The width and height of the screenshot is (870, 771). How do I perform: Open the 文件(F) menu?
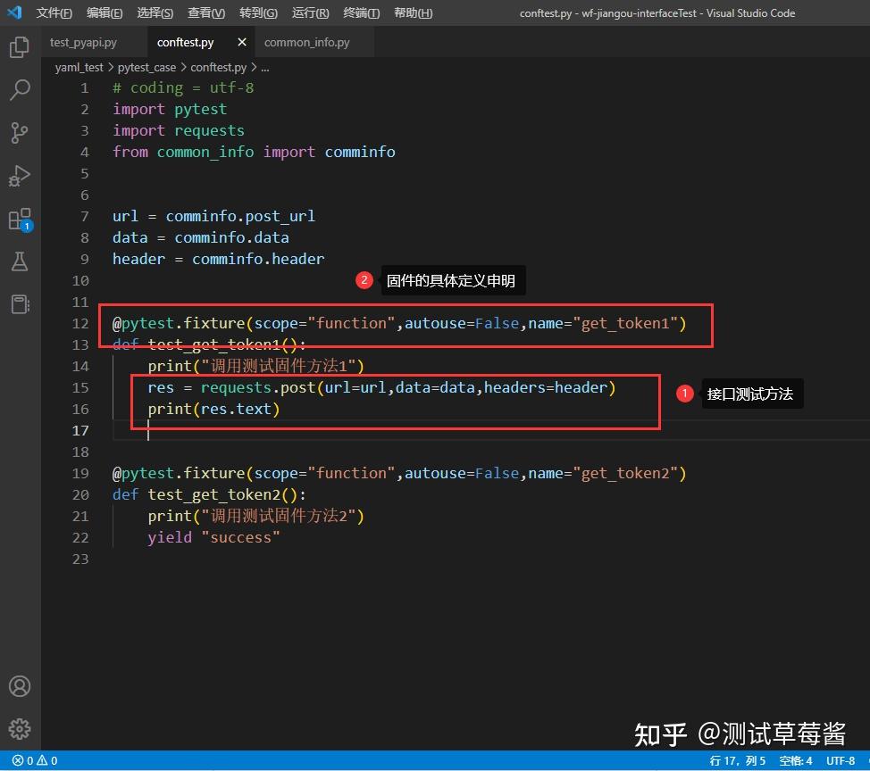[54, 12]
